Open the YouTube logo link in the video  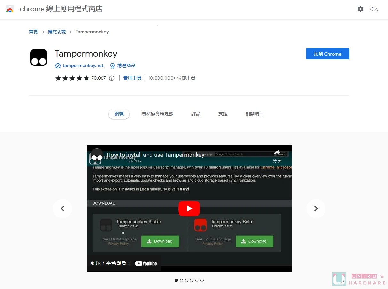146,263
